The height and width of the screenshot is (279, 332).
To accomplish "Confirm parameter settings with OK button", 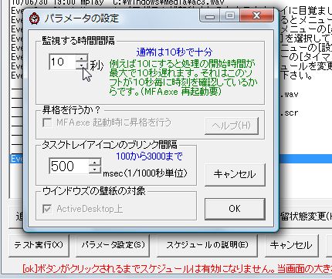I will click(235, 209).
